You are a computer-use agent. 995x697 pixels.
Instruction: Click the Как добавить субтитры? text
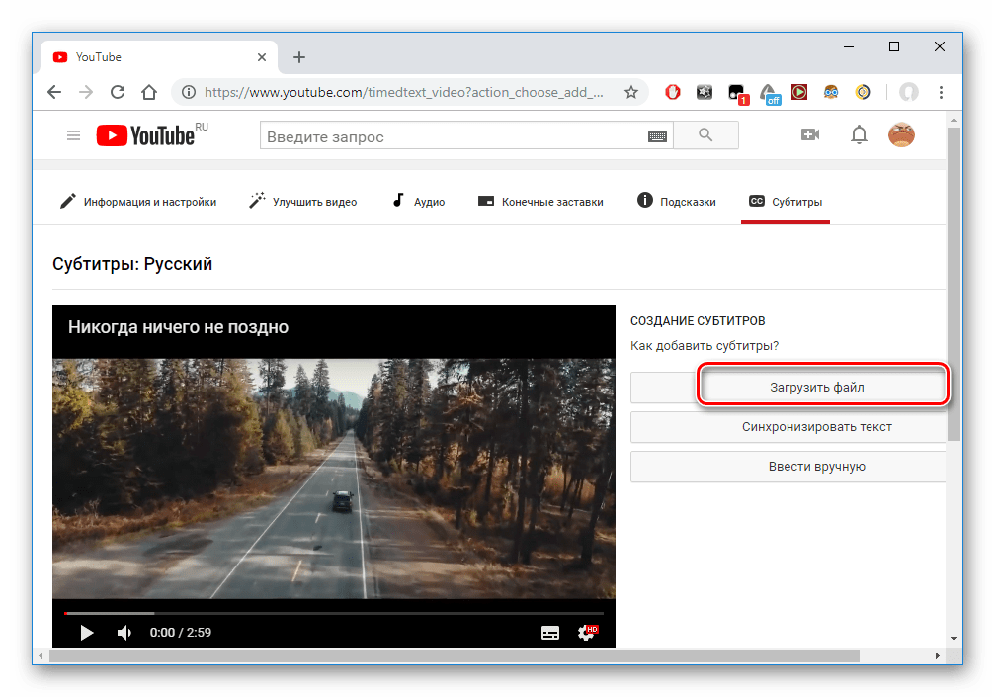(705, 346)
